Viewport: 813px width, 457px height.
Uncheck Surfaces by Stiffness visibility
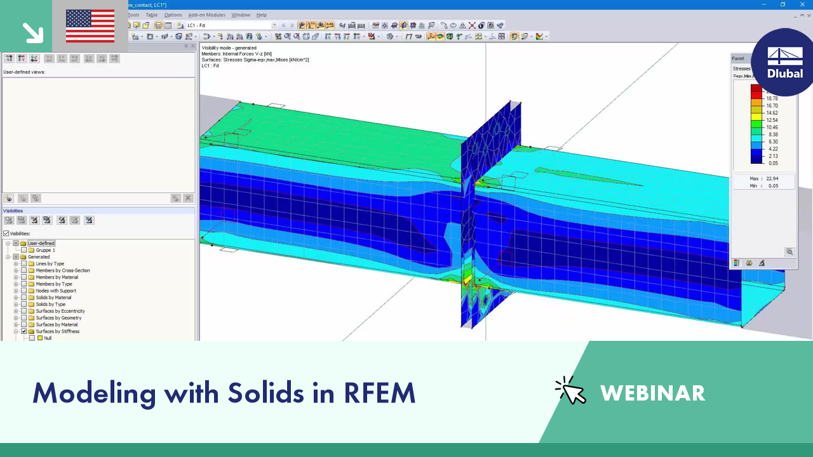pyautogui.click(x=24, y=331)
